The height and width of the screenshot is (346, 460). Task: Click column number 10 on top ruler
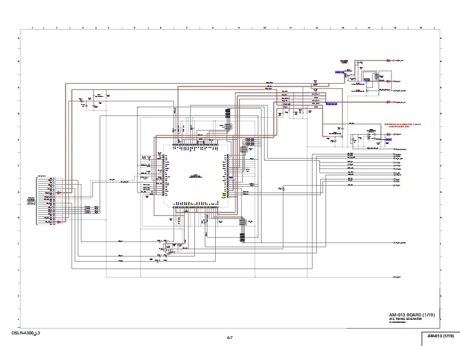[265, 27]
